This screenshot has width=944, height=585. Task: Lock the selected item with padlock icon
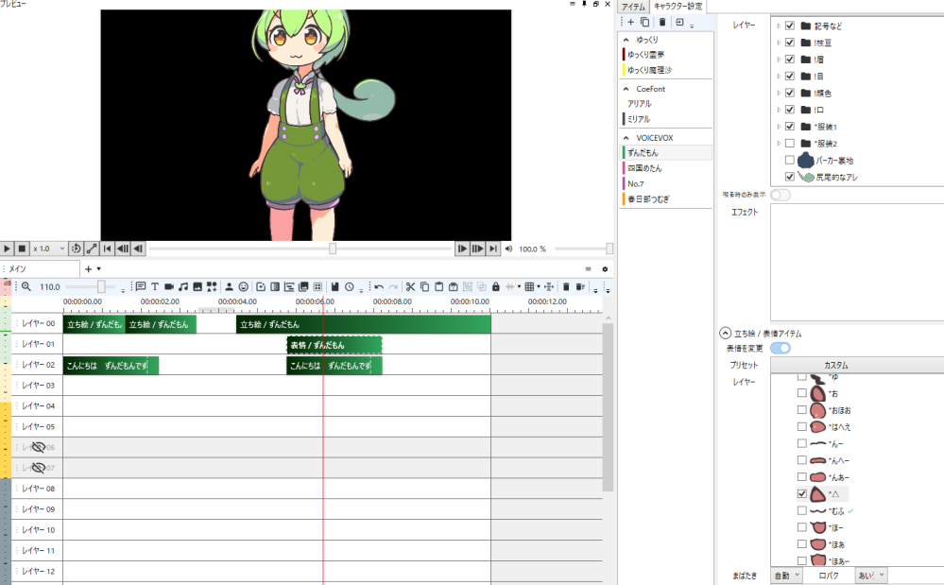(496, 287)
